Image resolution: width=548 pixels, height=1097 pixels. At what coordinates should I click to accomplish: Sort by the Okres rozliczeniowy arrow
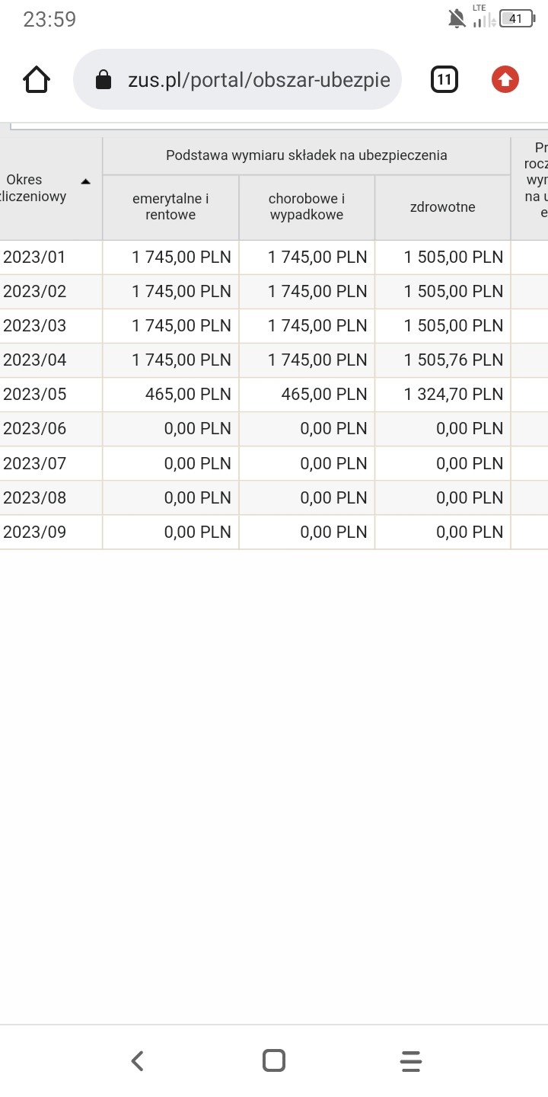(x=86, y=181)
